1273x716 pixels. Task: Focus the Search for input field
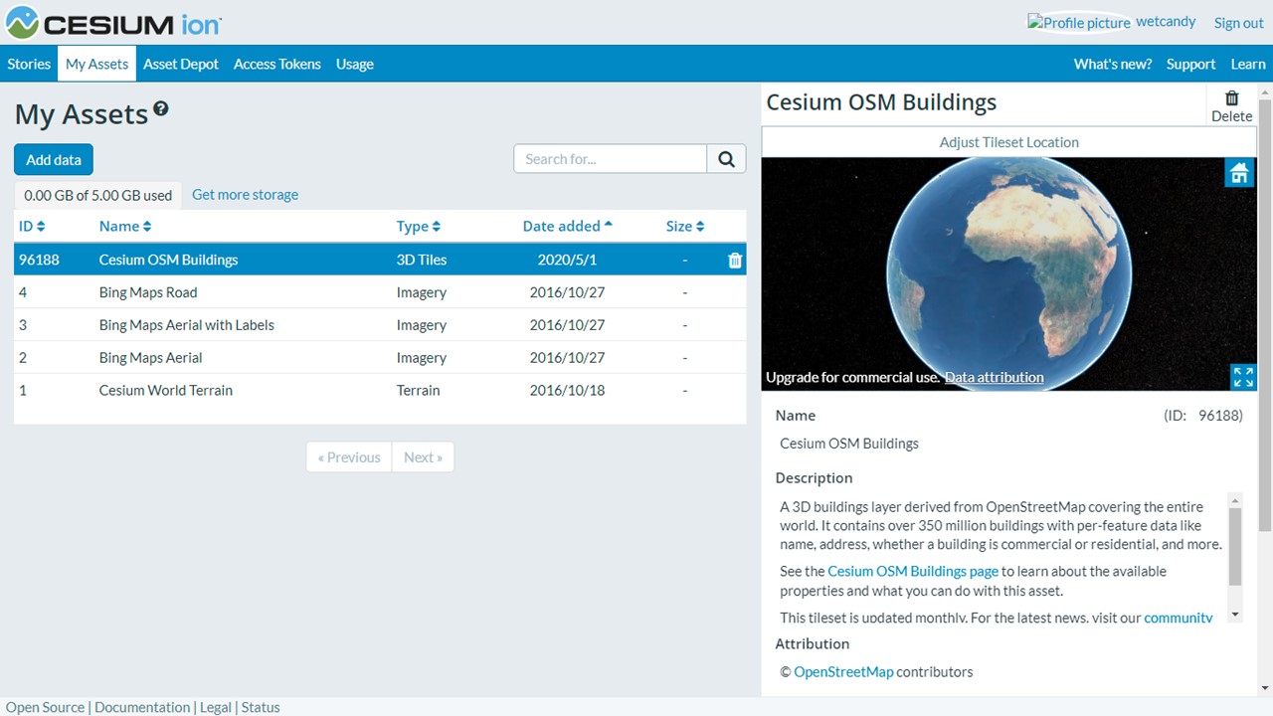611,159
